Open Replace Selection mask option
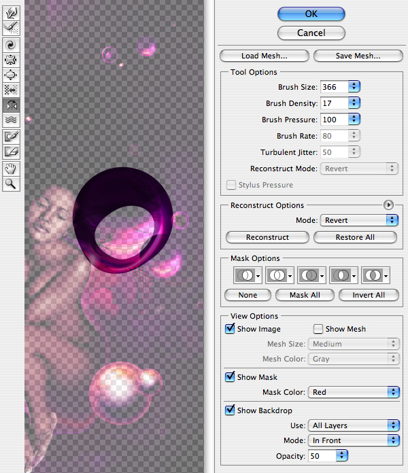This screenshot has width=408, height=473. point(248,275)
